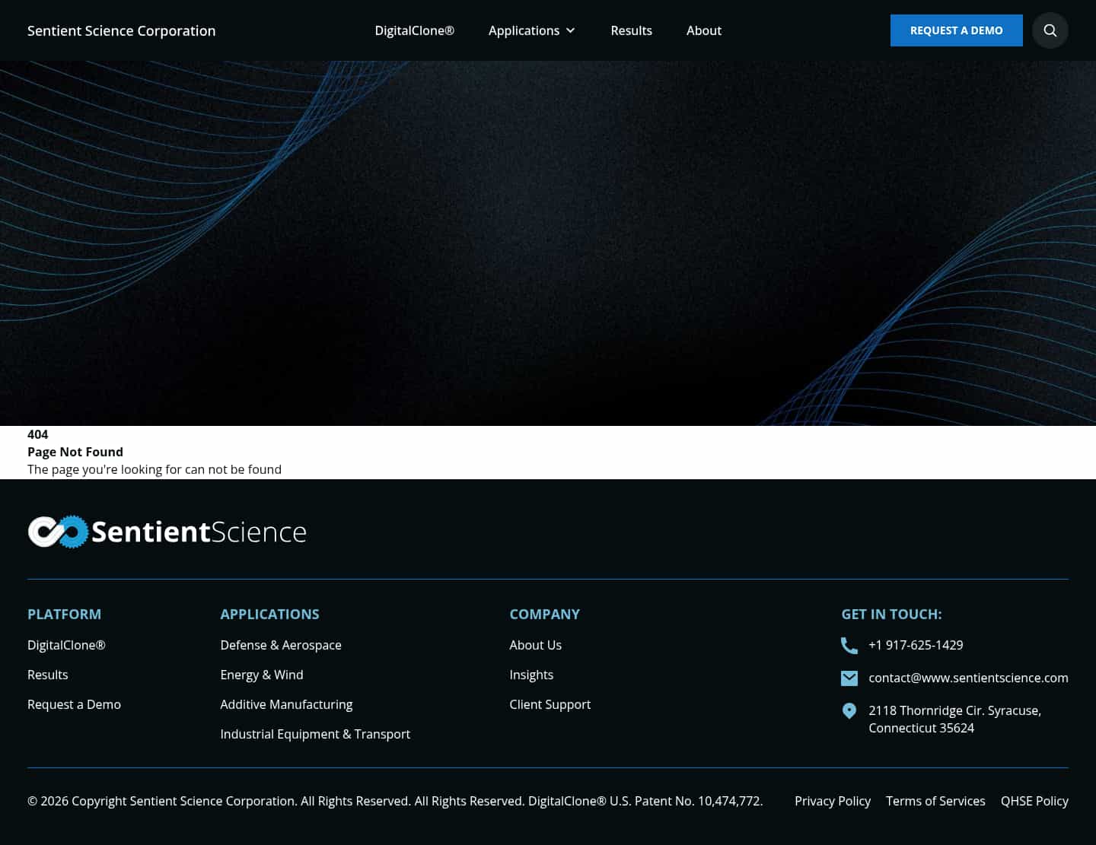Select DigitalClone® from the top navigation
The height and width of the screenshot is (845, 1096).
[x=414, y=30]
